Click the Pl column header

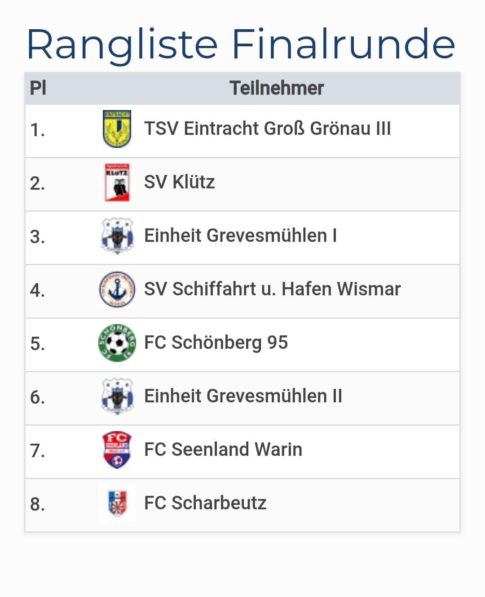click(x=38, y=88)
